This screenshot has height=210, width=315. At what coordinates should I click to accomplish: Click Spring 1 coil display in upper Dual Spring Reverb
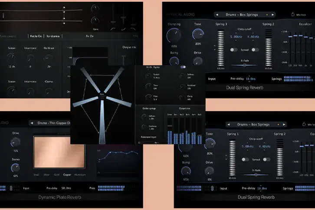coord(221,48)
